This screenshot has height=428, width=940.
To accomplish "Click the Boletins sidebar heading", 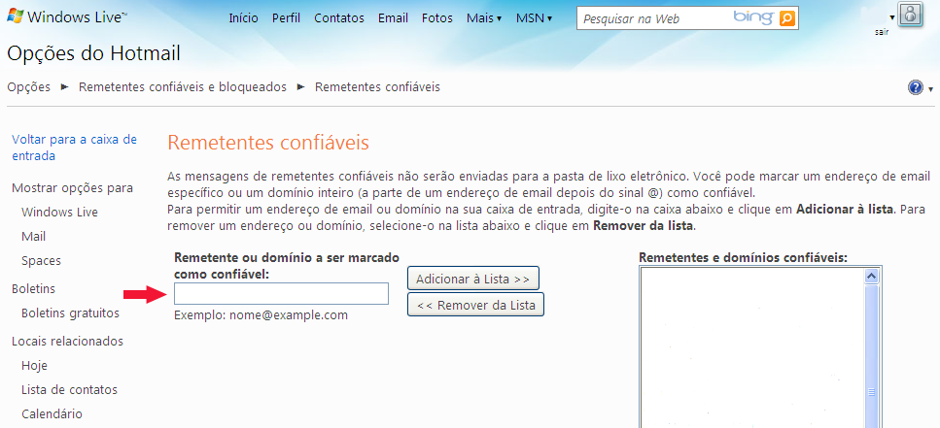I will tap(34, 288).
